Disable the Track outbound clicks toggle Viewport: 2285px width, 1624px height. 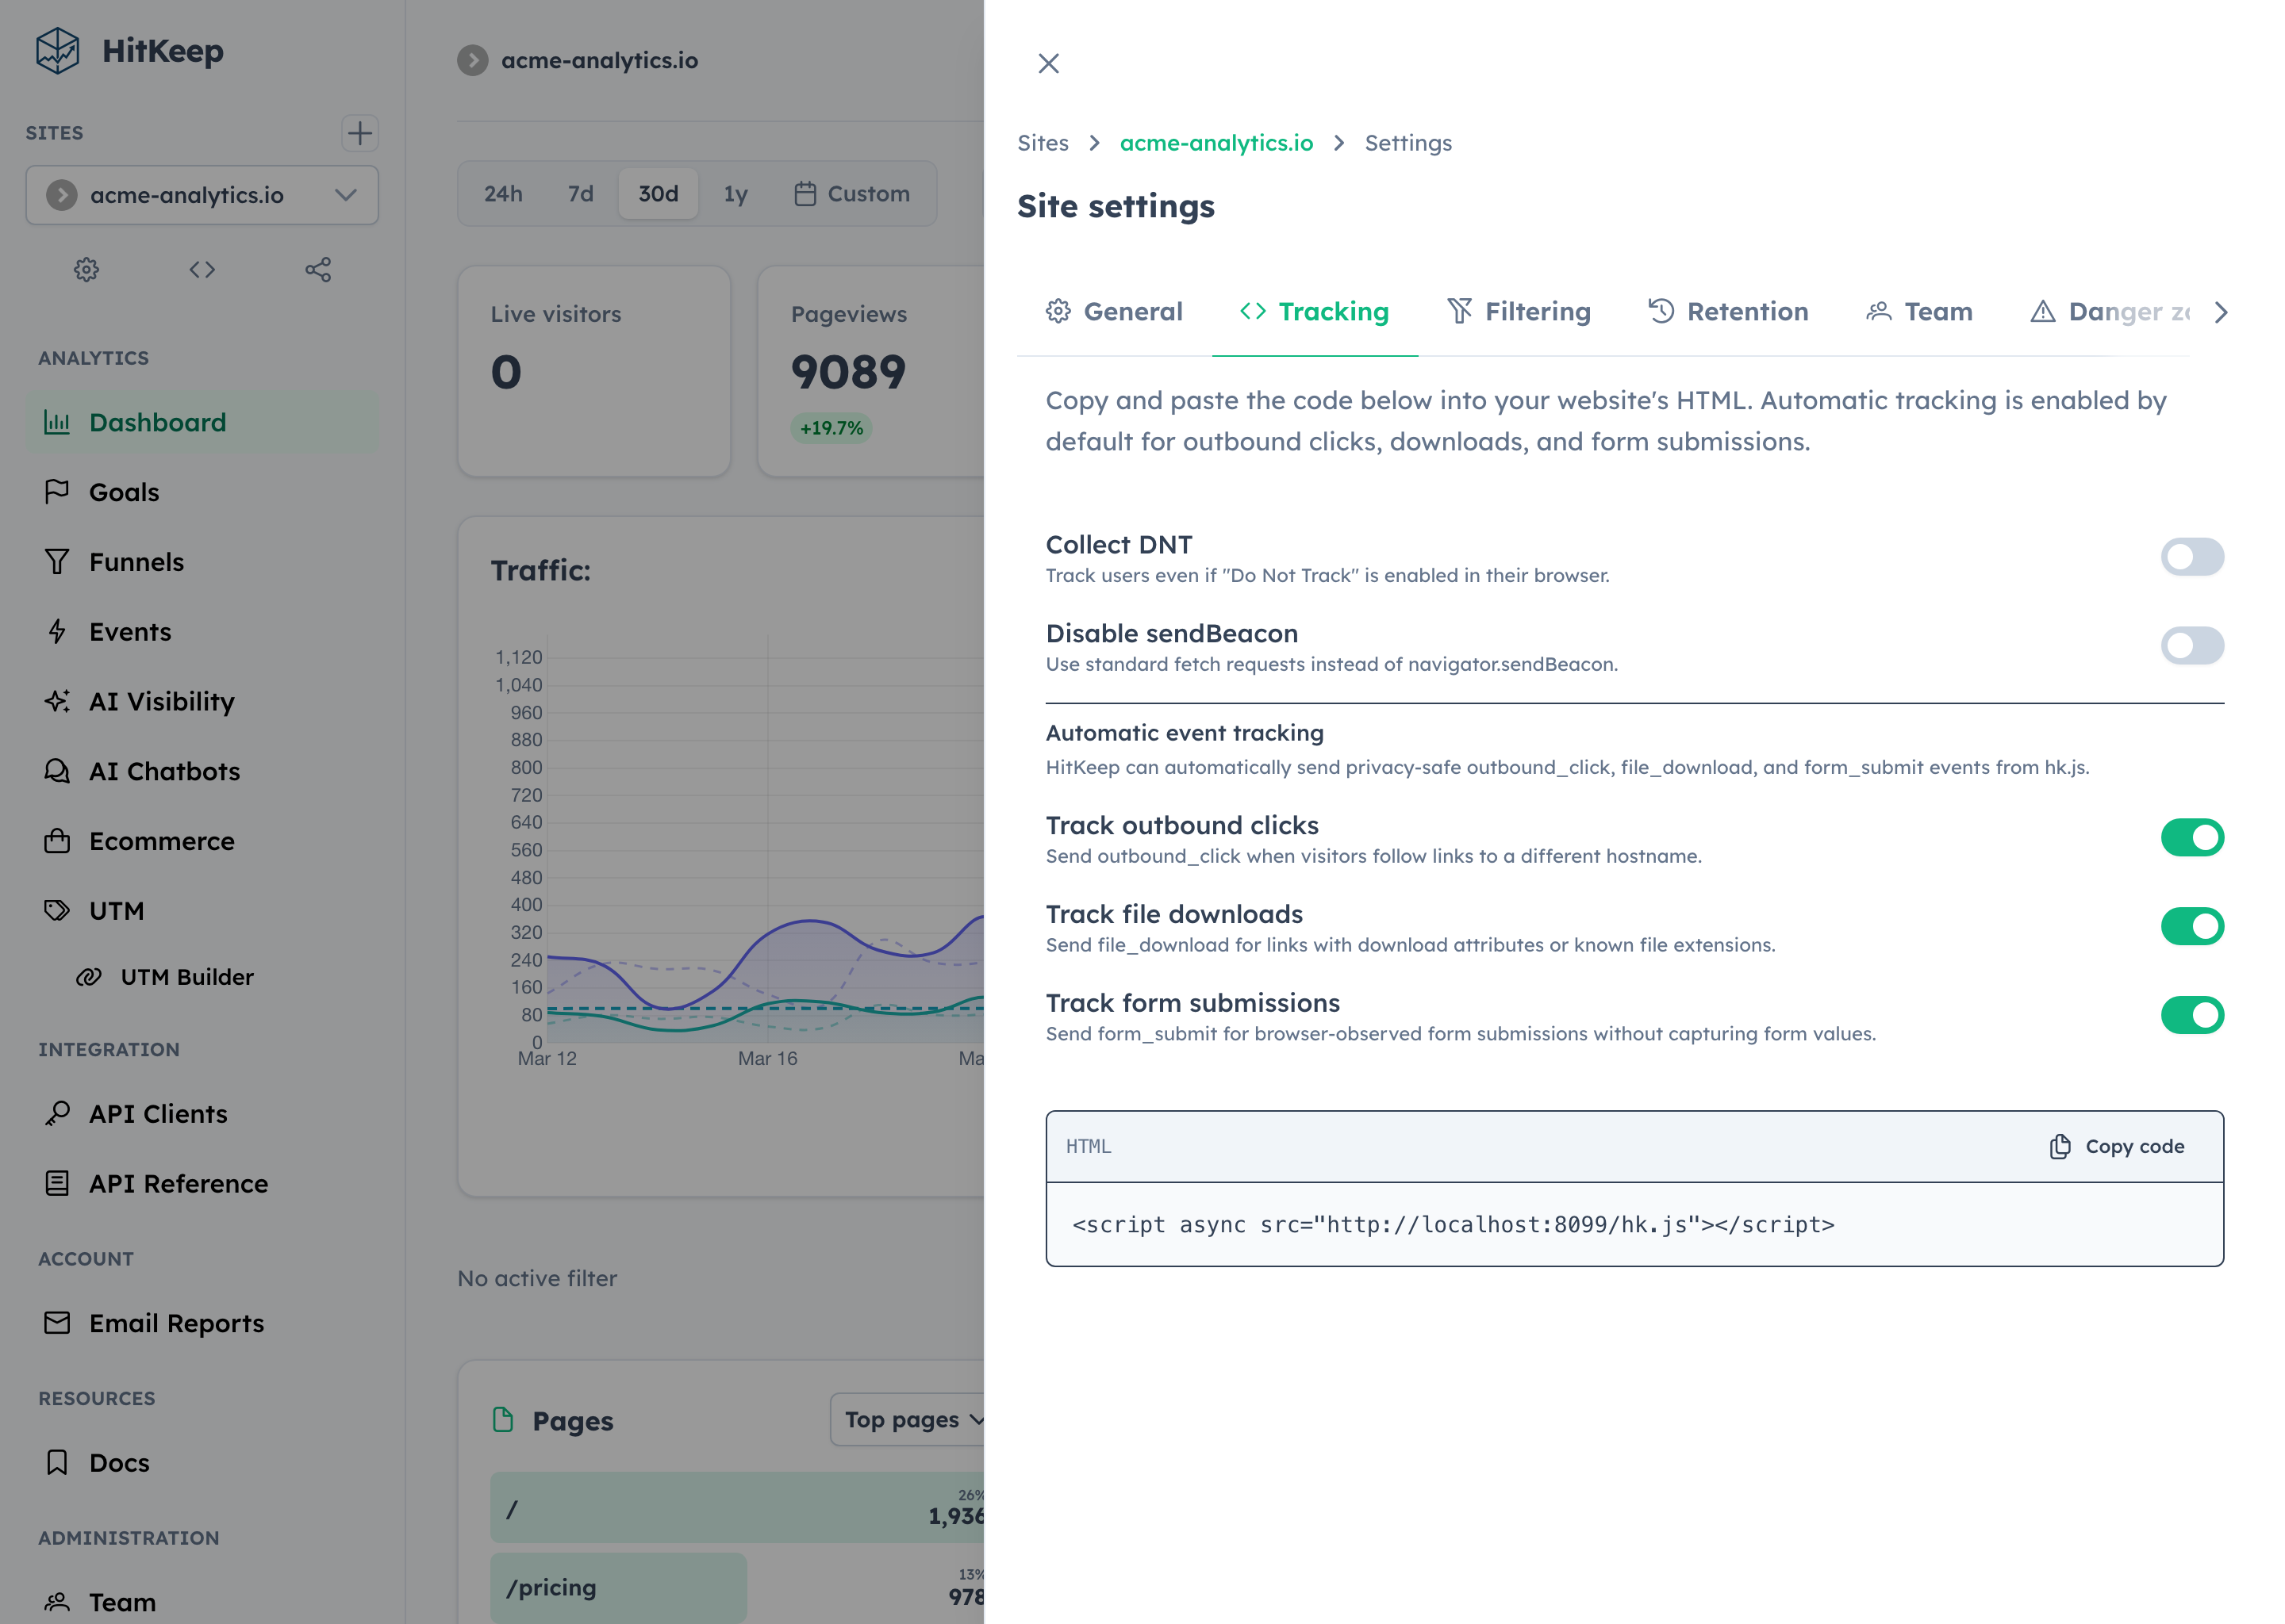coord(2192,837)
